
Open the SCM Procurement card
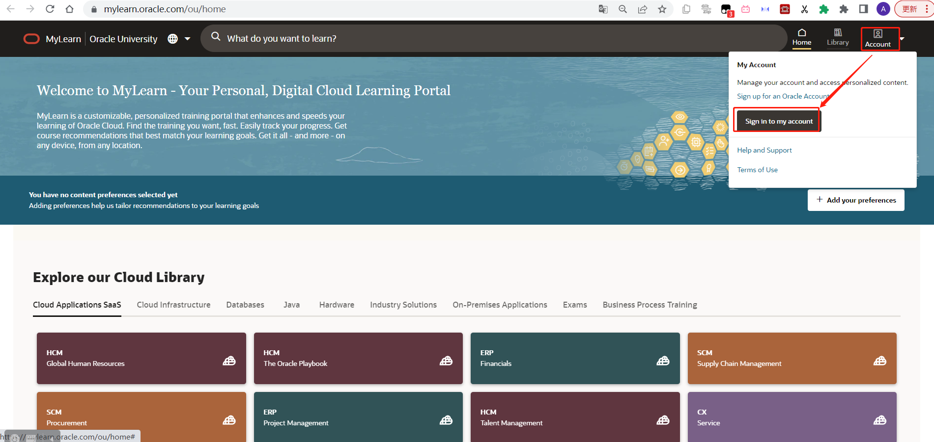[142, 417]
